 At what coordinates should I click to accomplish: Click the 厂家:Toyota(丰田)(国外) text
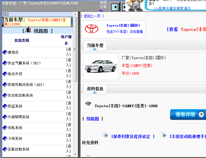coord(144,58)
